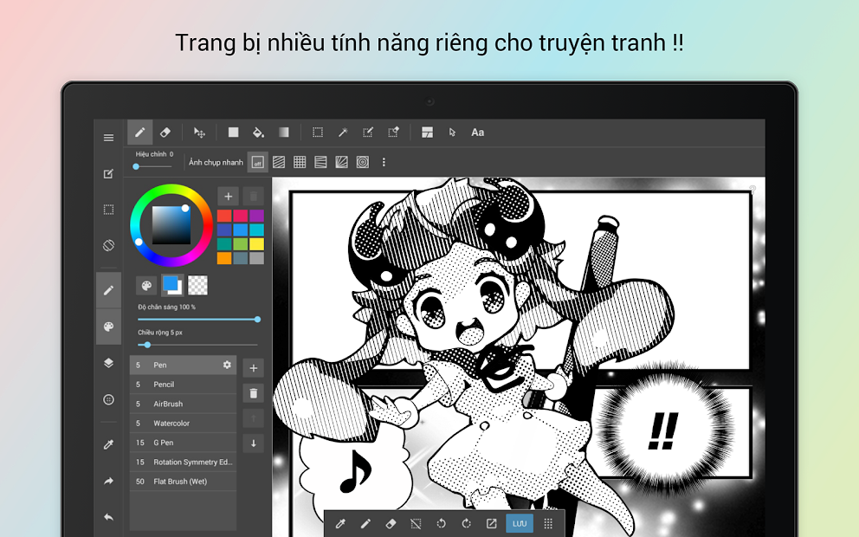
Task: Add a new brush with the plus button
Action: pos(253,367)
